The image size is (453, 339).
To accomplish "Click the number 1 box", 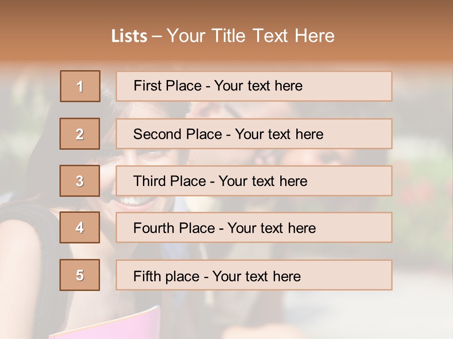I will tap(80, 86).
